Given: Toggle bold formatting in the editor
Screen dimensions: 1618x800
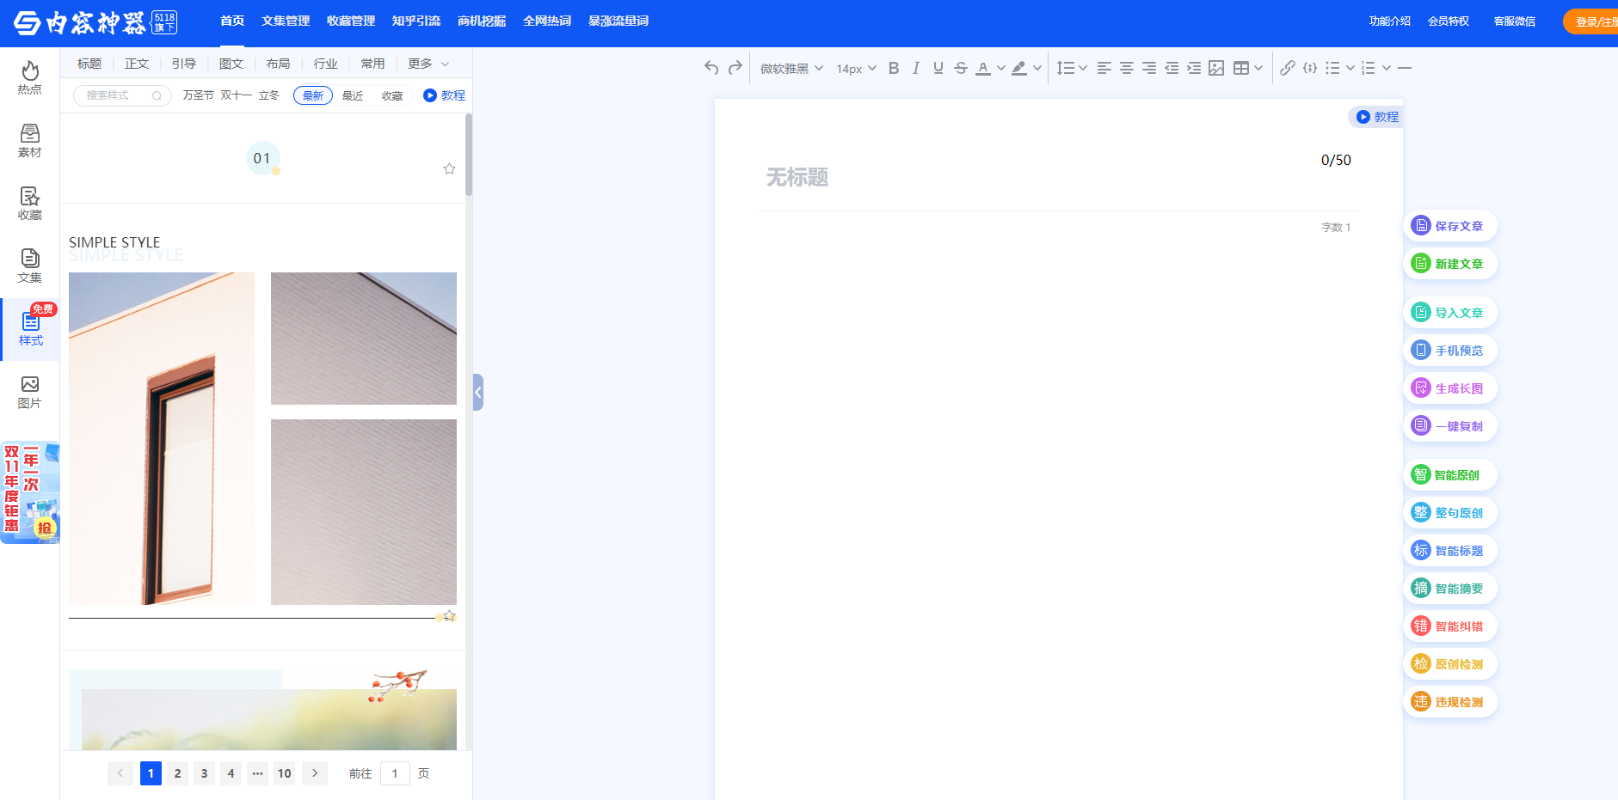Looking at the screenshot, I should 894,68.
